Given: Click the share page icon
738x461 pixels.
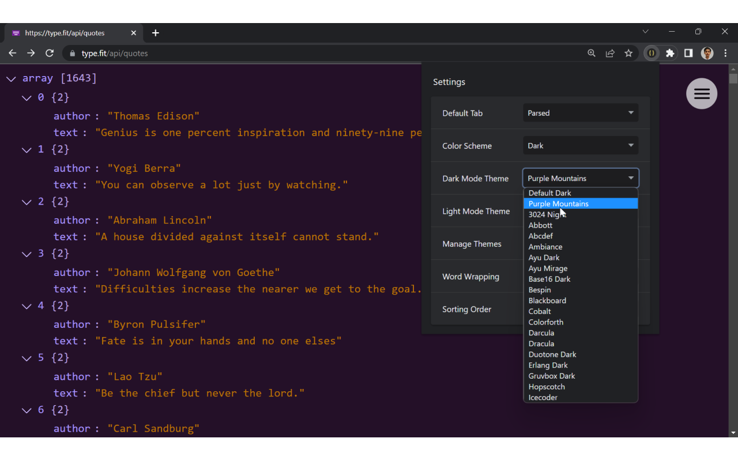Looking at the screenshot, I should coord(610,53).
